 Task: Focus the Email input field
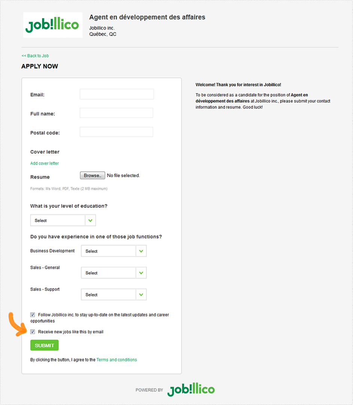coord(117,94)
